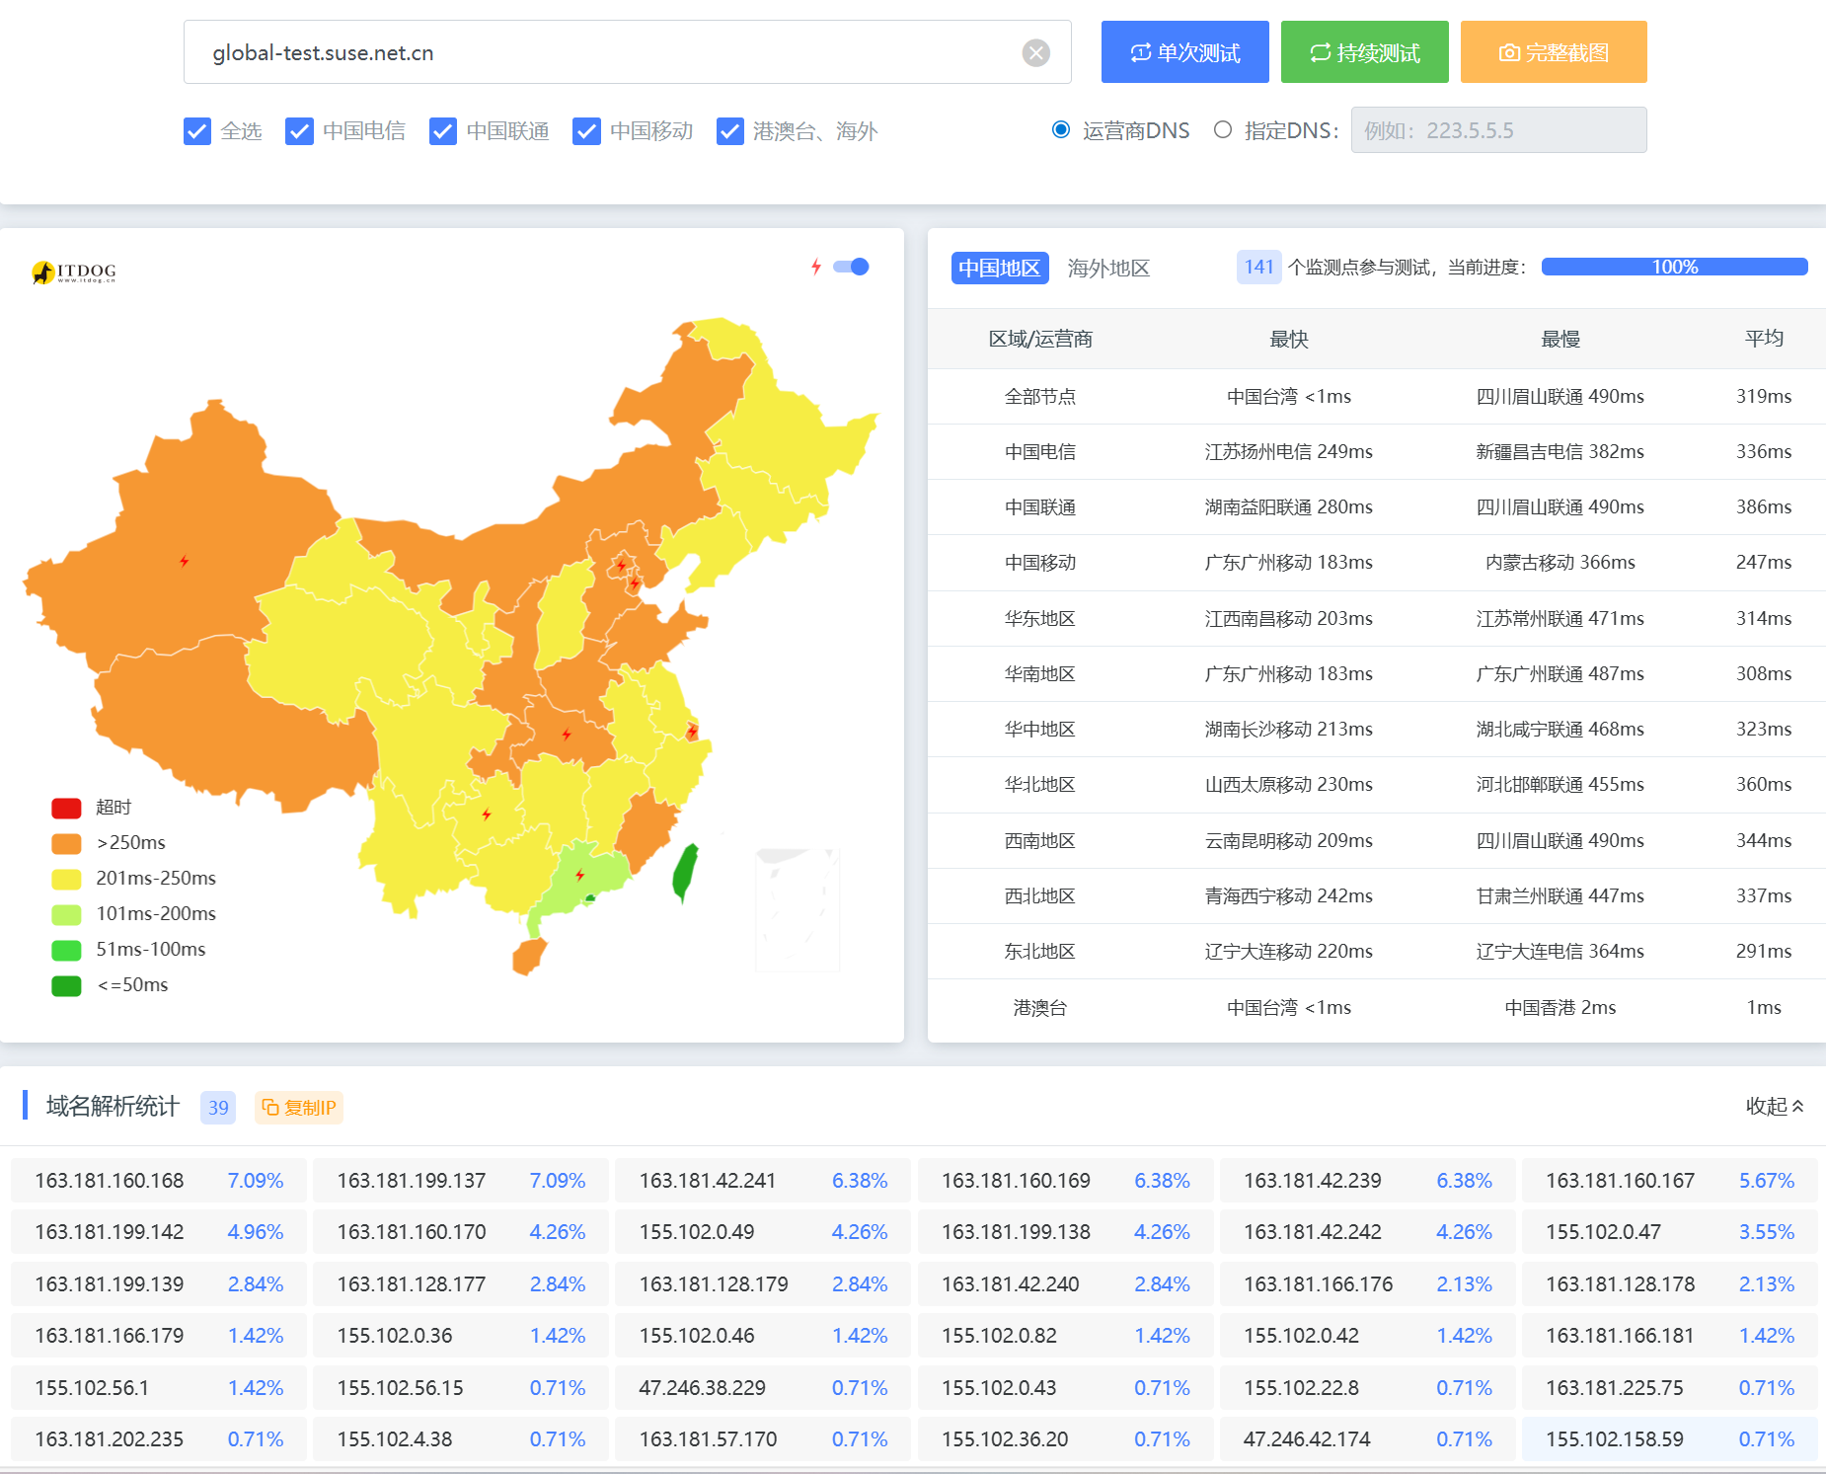
Task: Click the yellow 201ms-250ms legend swatch
Action: click(66, 879)
